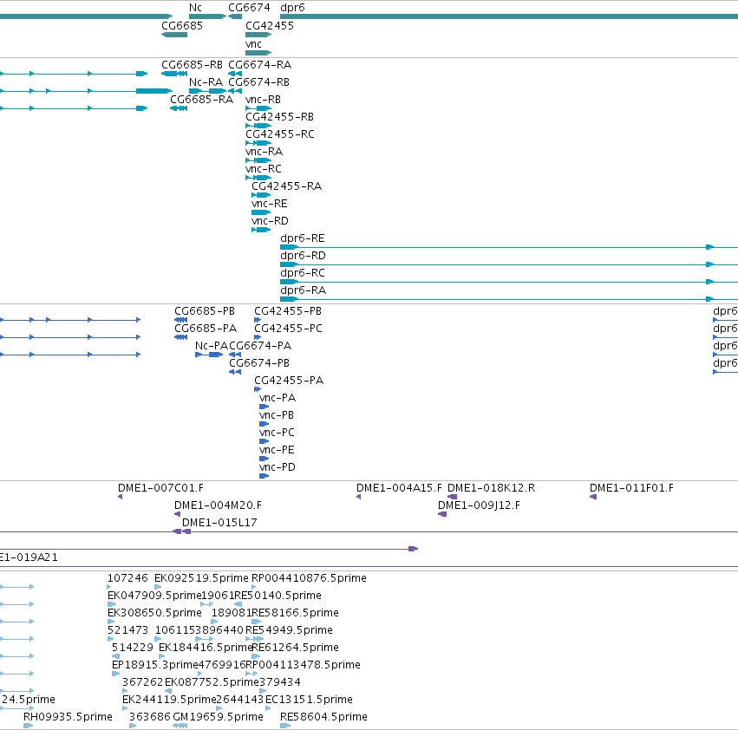Click EST EK047909.5prime label
The height and width of the screenshot is (730, 738).
click(153, 596)
